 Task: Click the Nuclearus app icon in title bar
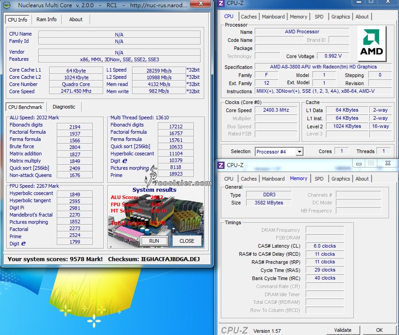point(7,5)
